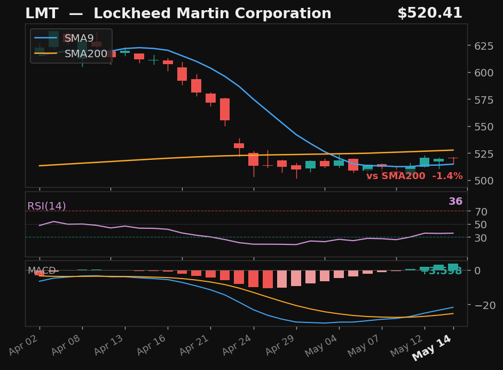This screenshot has height=370, width=503.
Task: Click the vs SMA200 -1.4% annotation
Action: click(x=414, y=176)
